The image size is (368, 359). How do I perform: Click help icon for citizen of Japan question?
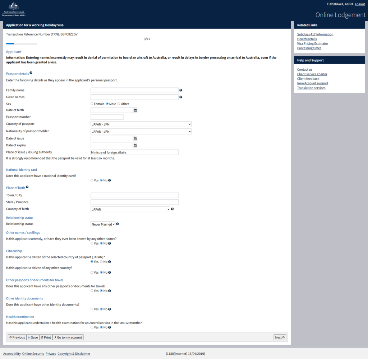pyautogui.click(x=110, y=262)
